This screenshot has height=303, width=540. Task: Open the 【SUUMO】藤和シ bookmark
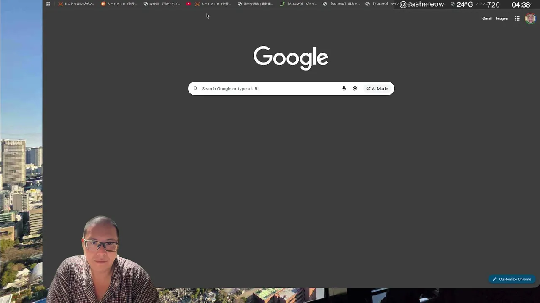342,4
